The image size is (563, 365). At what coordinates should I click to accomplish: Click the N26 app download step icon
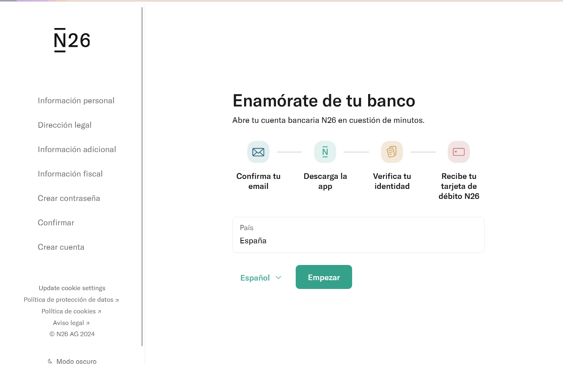(x=325, y=152)
